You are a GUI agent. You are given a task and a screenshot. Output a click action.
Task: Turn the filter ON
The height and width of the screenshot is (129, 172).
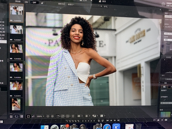(x=26, y=2)
